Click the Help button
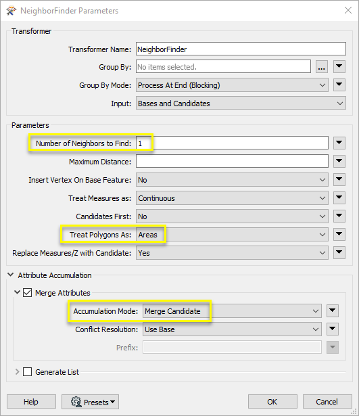The height and width of the screenshot is (416, 359). pyautogui.click(x=31, y=402)
